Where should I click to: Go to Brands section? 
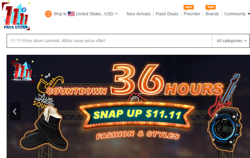pyautogui.click(x=212, y=14)
